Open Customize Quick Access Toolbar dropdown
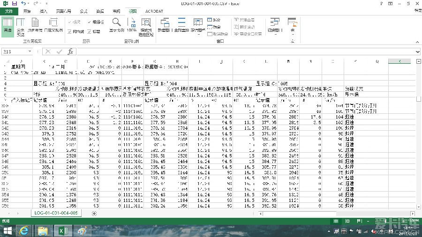The width and height of the screenshot is (422, 237). pyautogui.click(x=46, y=3)
